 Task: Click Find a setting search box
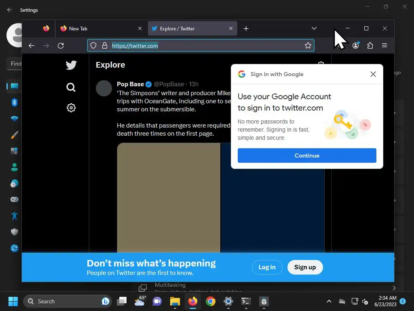[15, 64]
